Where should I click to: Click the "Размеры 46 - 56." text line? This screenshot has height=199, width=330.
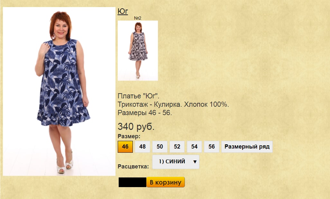coord(145,113)
